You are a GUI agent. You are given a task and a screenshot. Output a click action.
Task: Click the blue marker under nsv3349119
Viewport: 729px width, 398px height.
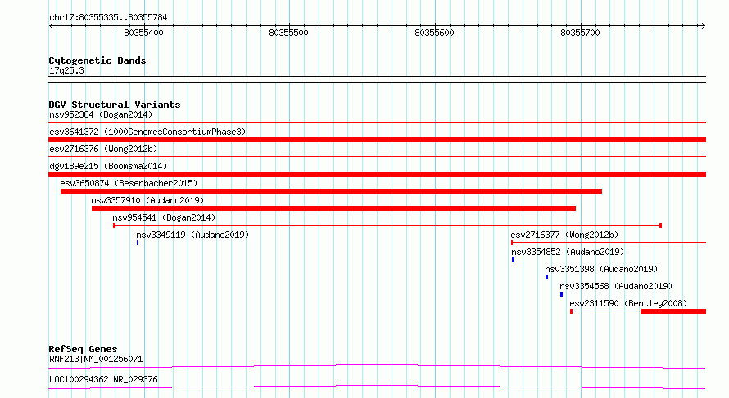click(138, 243)
